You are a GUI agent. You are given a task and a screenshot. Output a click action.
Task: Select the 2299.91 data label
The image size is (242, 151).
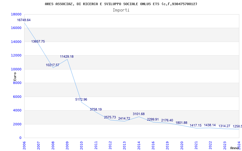153,119
